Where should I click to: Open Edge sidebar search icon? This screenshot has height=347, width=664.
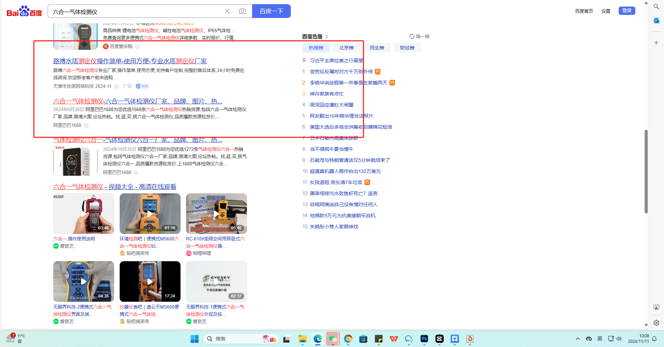tap(656, 7)
